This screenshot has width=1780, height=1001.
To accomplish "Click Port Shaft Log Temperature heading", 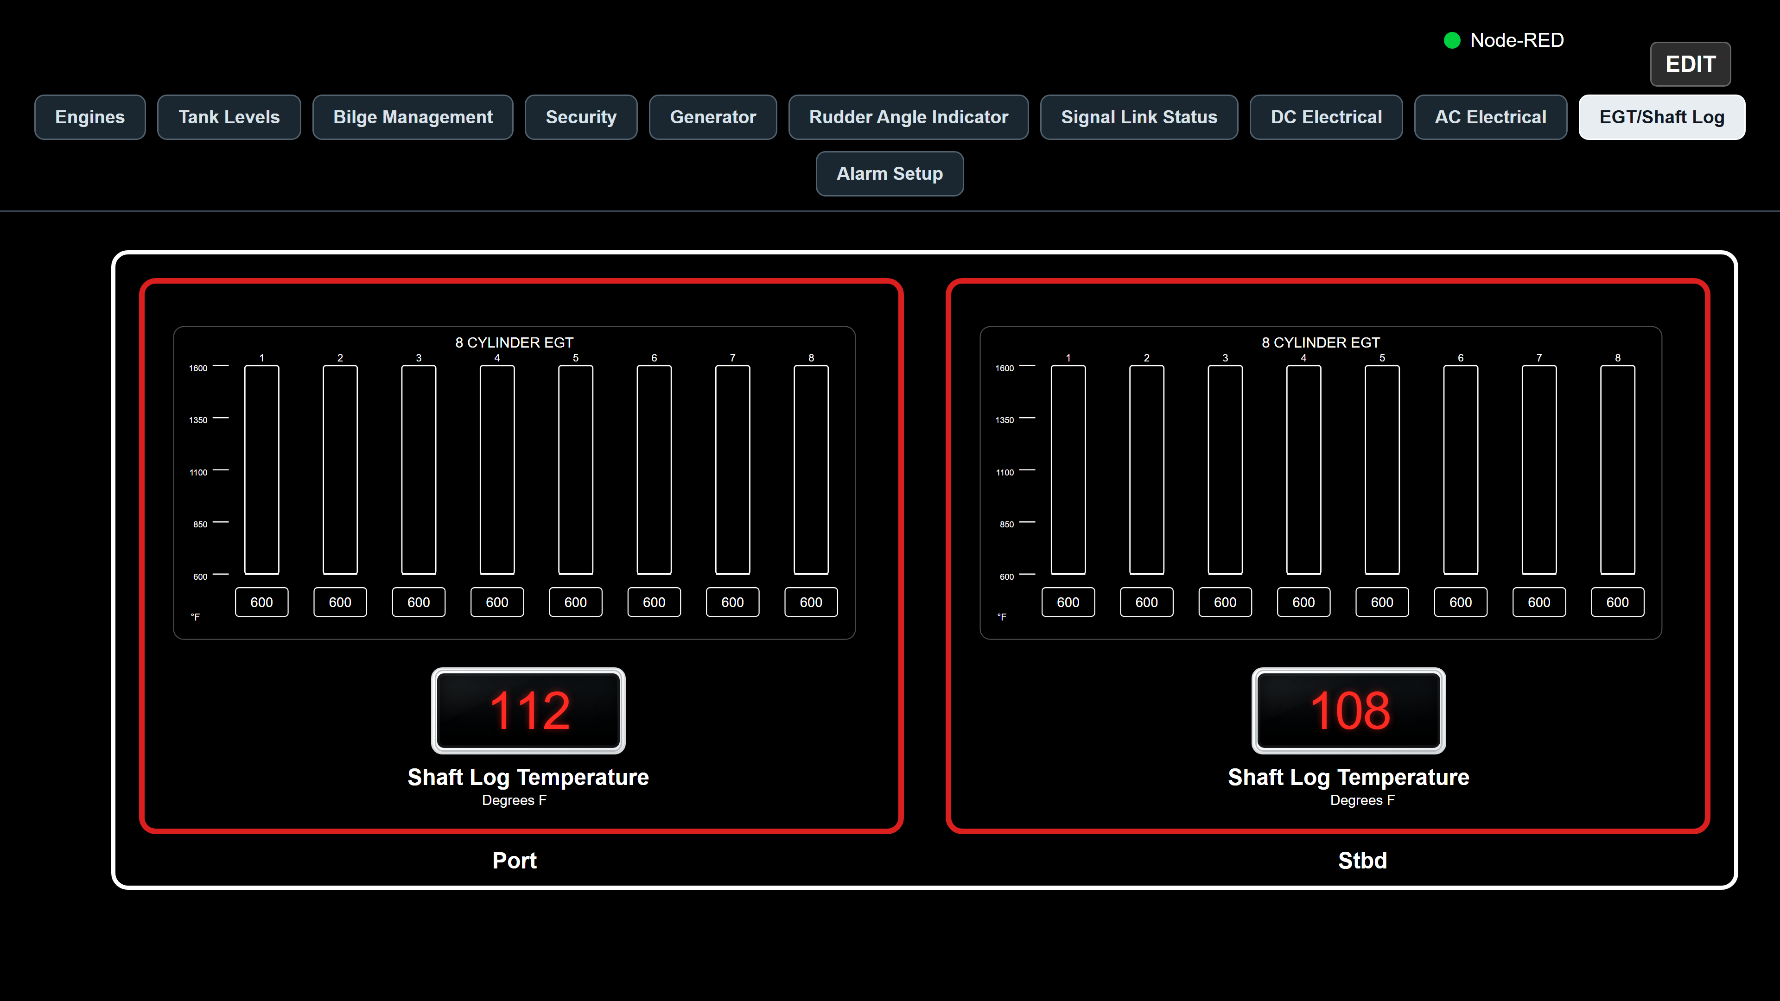I will (528, 777).
